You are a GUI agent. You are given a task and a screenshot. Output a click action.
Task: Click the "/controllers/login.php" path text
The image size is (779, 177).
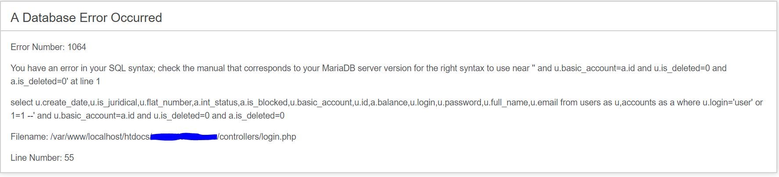point(257,137)
